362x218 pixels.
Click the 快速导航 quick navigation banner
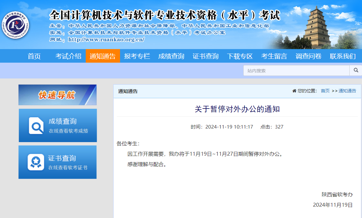click(x=57, y=95)
